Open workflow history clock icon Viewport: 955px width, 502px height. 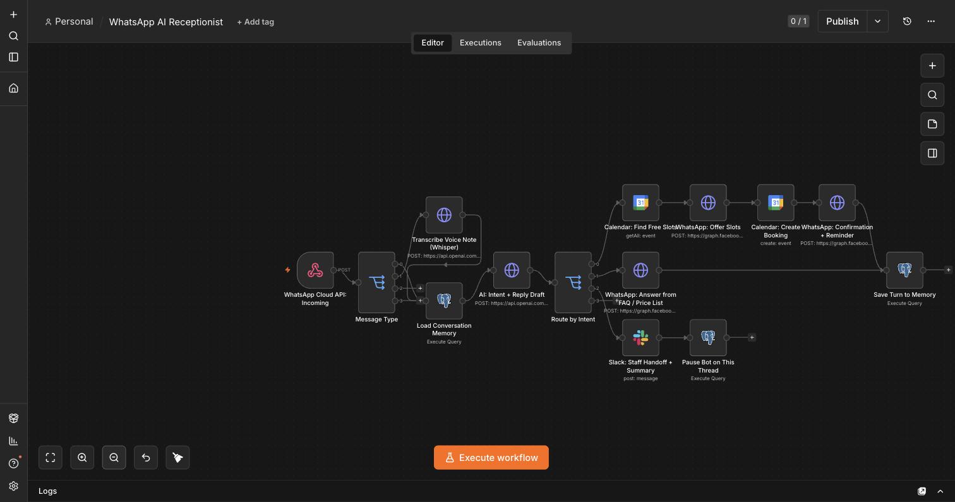coord(907,21)
